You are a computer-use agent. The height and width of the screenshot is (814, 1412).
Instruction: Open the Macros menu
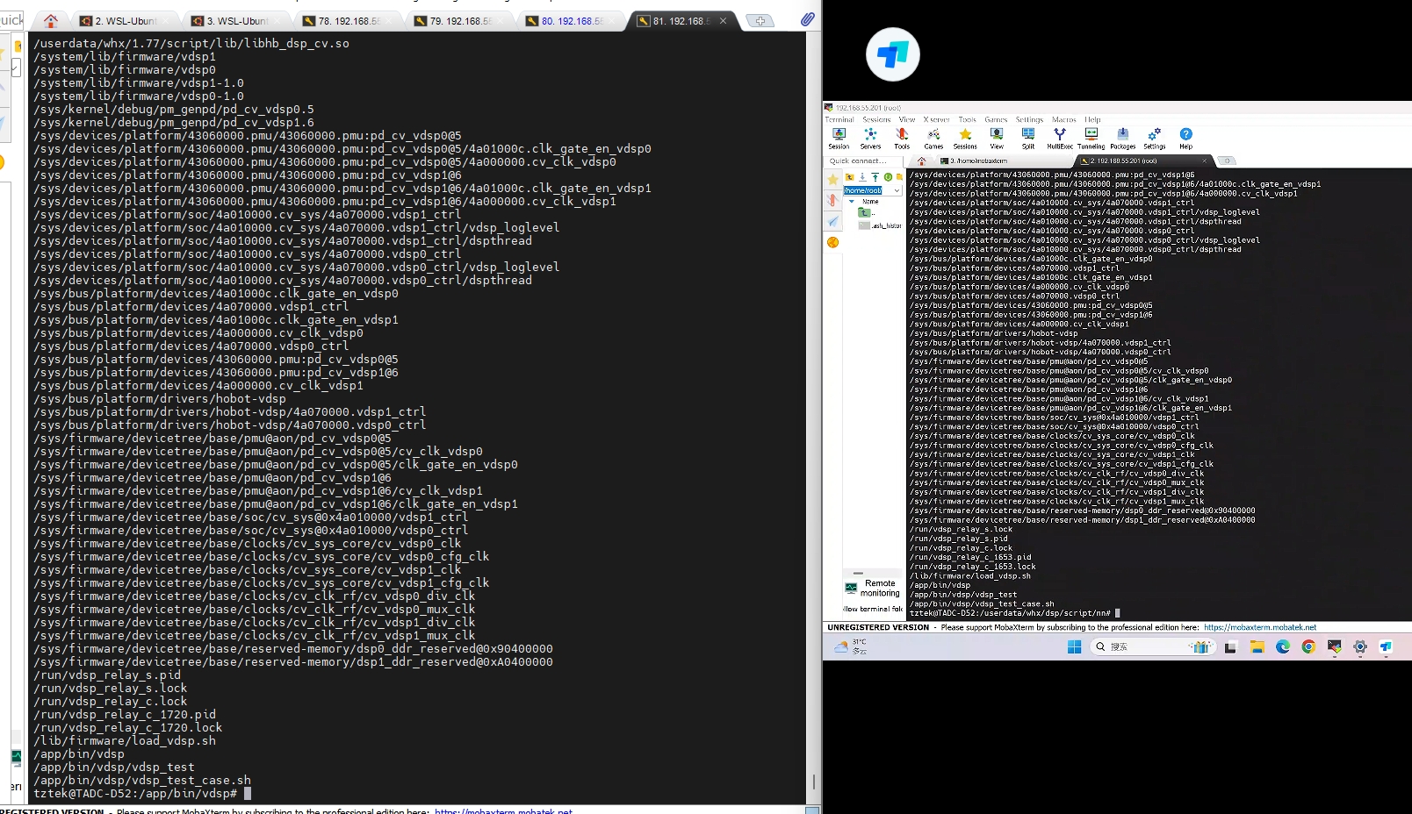[1063, 119]
